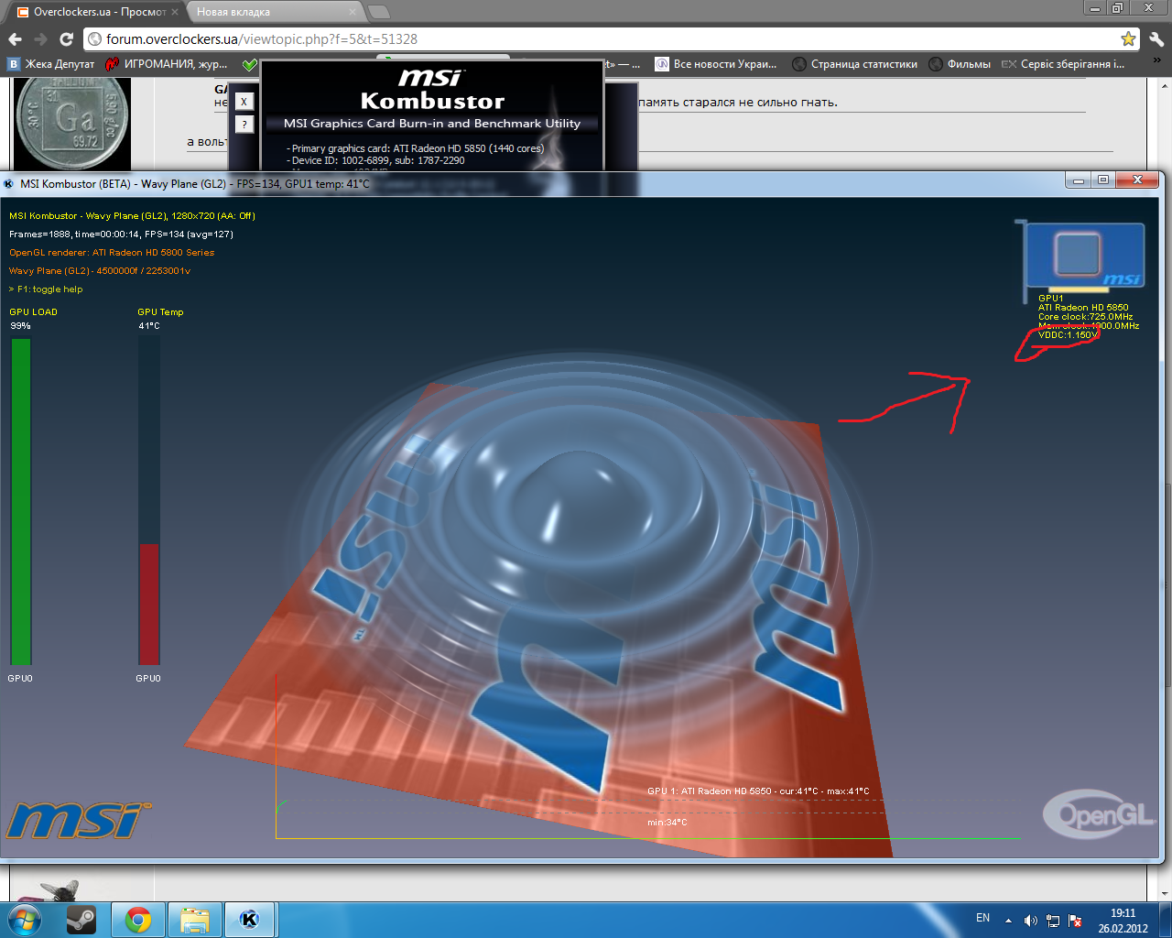
Task: Click the Primary graphics card info line
Action: click(x=416, y=148)
